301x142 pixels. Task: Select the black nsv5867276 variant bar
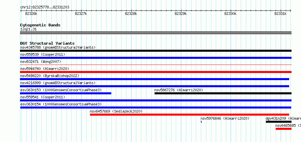pos(223,93)
